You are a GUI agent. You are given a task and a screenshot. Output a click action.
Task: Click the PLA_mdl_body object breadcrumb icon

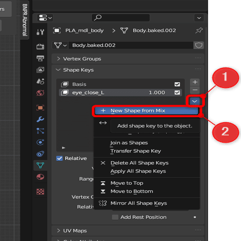coord(57,30)
